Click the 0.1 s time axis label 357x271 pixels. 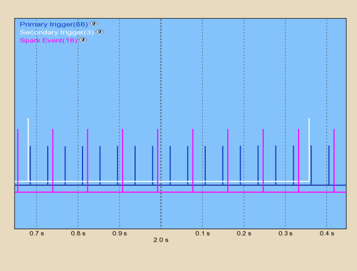pos(202,234)
